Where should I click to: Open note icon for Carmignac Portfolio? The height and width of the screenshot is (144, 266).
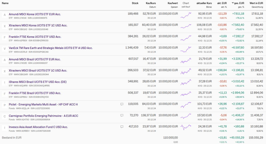pos(122,116)
